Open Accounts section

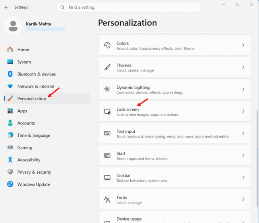[47, 123]
